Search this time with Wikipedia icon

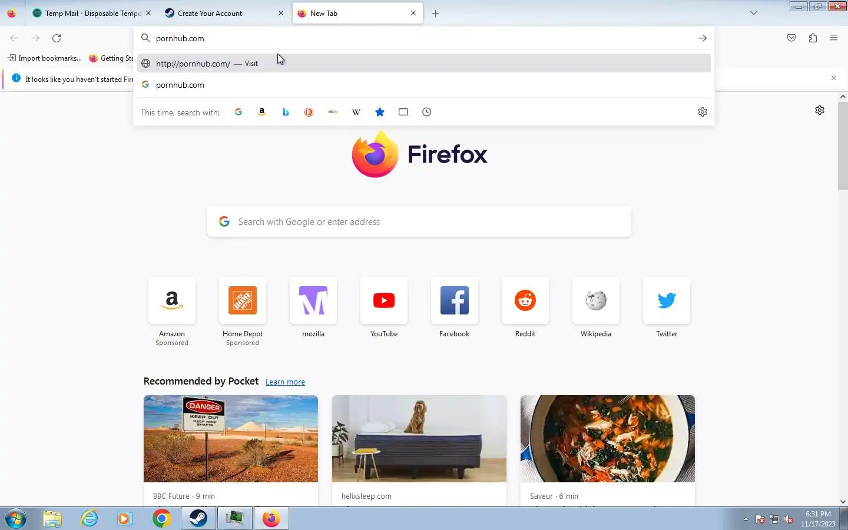point(356,112)
